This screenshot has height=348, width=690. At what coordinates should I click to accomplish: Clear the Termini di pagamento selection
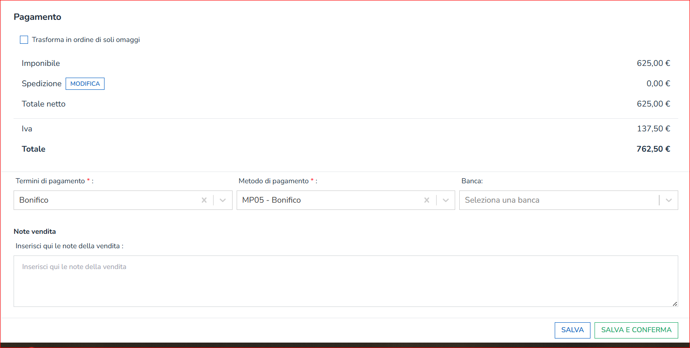tap(204, 200)
